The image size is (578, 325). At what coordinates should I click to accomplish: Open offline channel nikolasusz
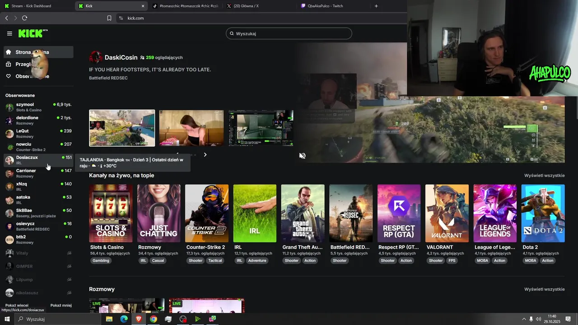pos(38,292)
